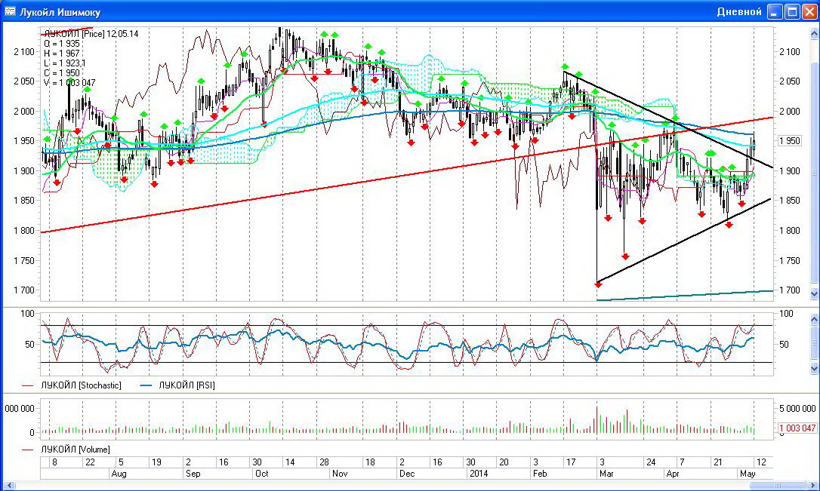820x491 pixels.
Task: Click the Aug month label on time axis
Action: click(119, 474)
